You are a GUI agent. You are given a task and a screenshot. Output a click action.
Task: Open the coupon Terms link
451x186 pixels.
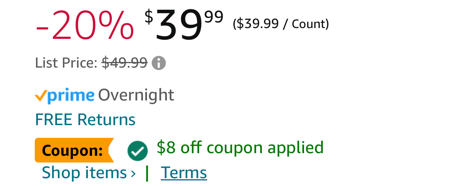pyautogui.click(x=184, y=173)
